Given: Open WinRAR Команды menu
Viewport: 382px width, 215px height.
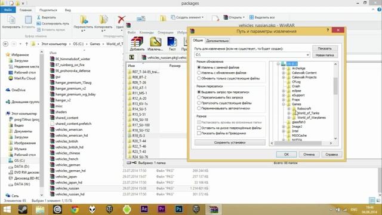Looking at the screenshot, I should [146, 32].
